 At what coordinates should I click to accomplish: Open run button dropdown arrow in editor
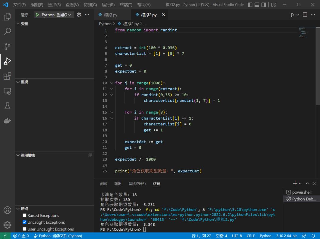pyautogui.click(x=297, y=15)
